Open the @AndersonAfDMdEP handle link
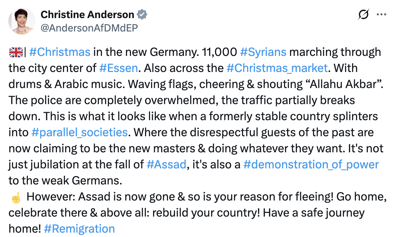This screenshot has height=237, width=398. coord(89,28)
